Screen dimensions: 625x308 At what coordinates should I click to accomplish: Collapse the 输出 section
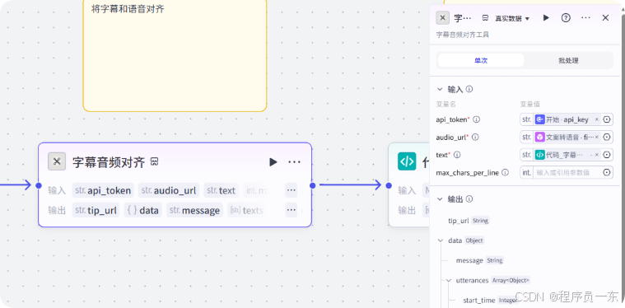point(440,199)
